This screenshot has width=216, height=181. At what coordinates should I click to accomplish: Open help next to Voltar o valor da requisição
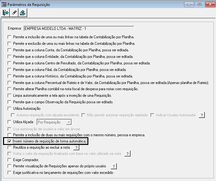(127, 154)
